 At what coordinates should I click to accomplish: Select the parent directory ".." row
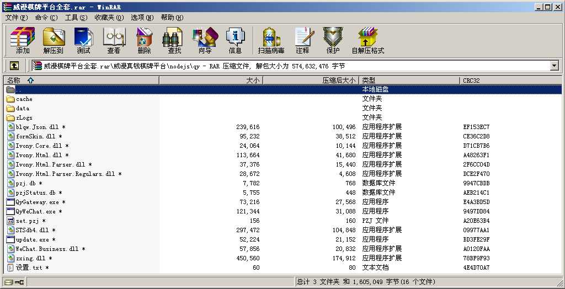click(283, 89)
